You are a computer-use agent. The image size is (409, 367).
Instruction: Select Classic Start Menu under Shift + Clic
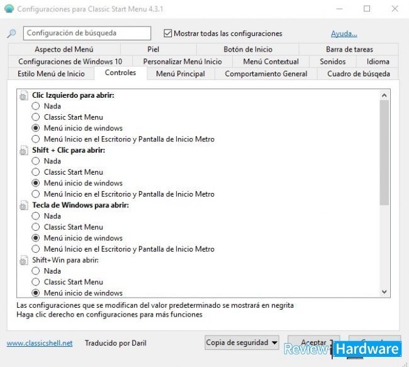pos(36,172)
